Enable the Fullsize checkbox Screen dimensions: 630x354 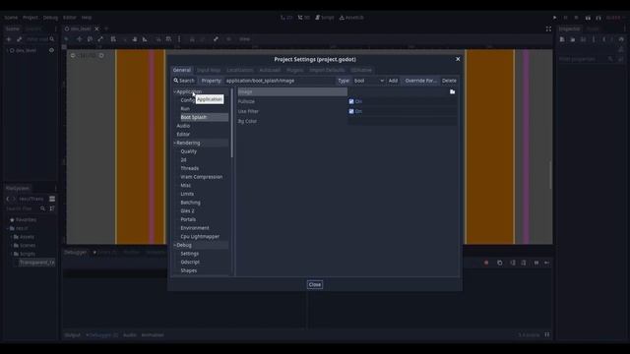point(351,101)
